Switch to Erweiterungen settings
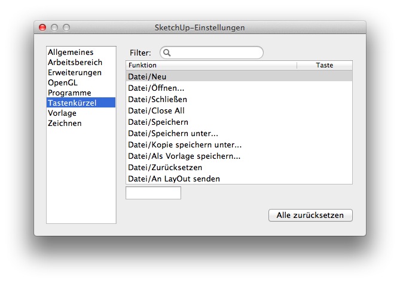The image size is (400, 283). 75,73
